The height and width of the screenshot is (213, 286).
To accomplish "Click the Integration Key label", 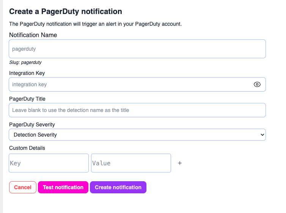I will 27,73.
